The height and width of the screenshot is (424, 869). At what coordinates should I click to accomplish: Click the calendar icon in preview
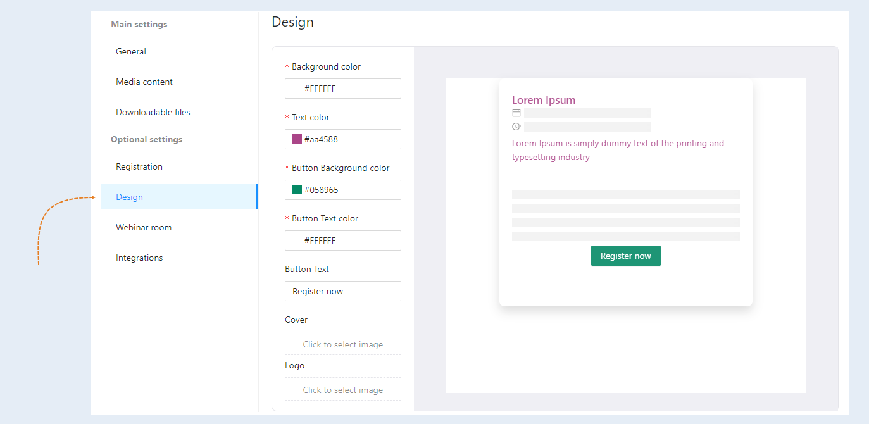click(516, 113)
